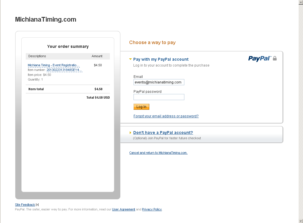
Task: Open Forgot your email address or password link
Action: pos(166,116)
